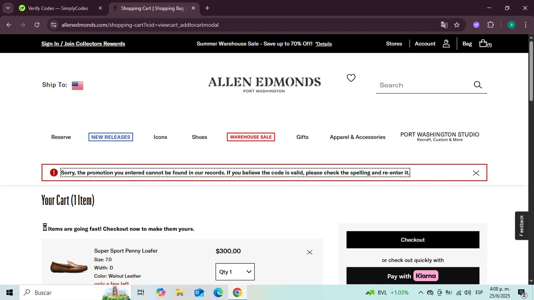Click the taskbar Buscar search box

click(x=75, y=293)
